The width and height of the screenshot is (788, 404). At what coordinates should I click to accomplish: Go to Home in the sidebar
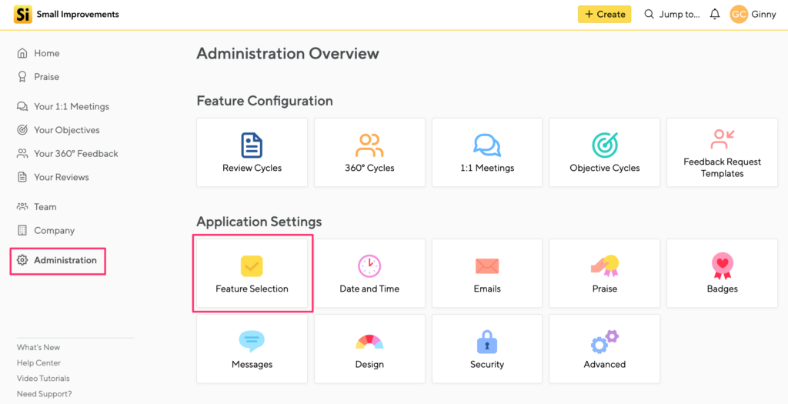47,53
